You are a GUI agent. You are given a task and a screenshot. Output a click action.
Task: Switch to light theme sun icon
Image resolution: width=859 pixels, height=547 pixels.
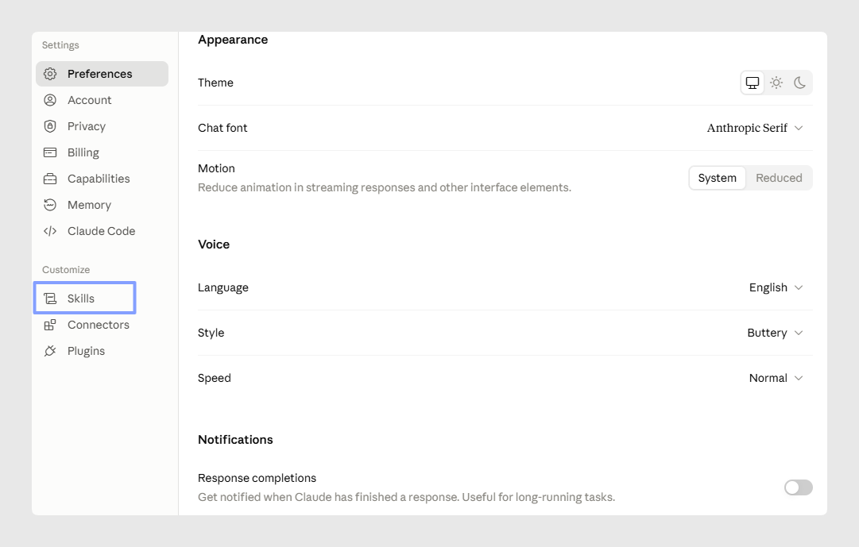pyautogui.click(x=776, y=83)
